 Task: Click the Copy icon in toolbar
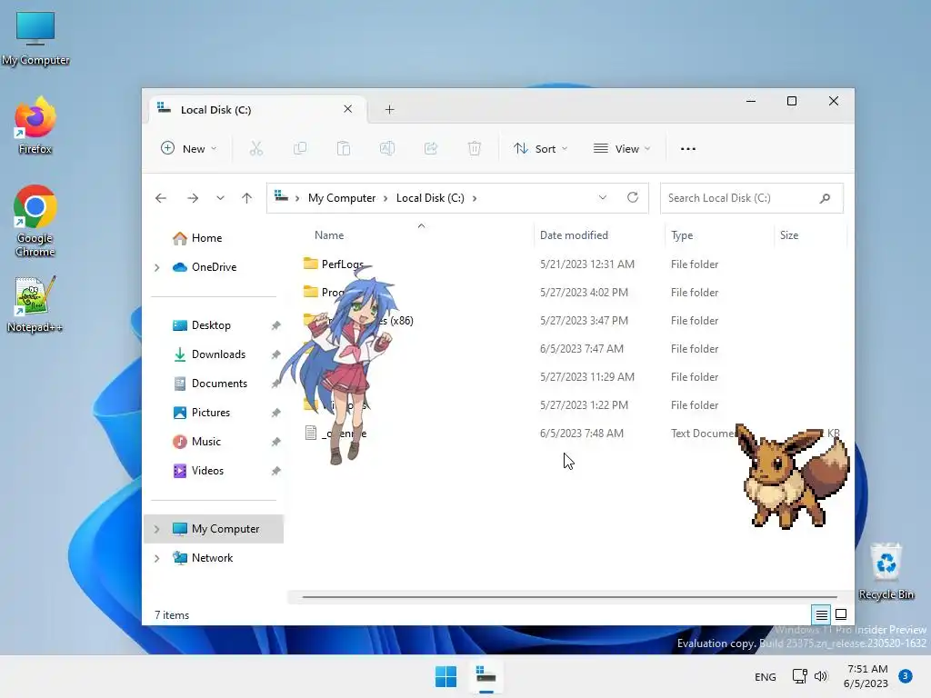click(300, 148)
